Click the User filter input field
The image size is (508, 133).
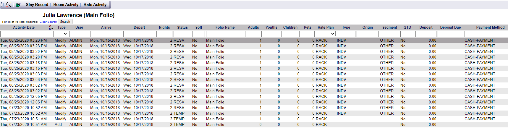click(79, 34)
